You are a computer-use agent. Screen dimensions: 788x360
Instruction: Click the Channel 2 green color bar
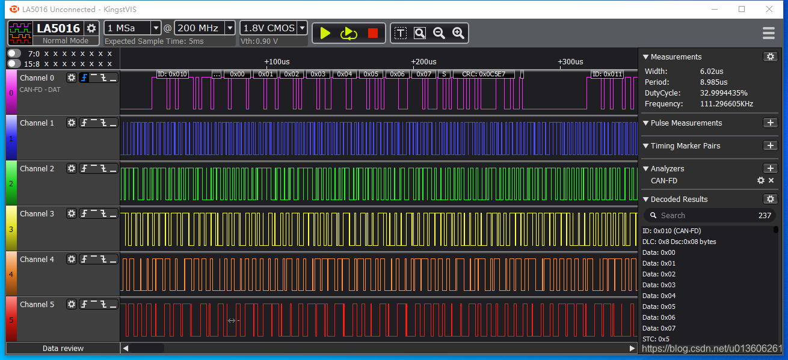pyautogui.click(x=11, y=183)
